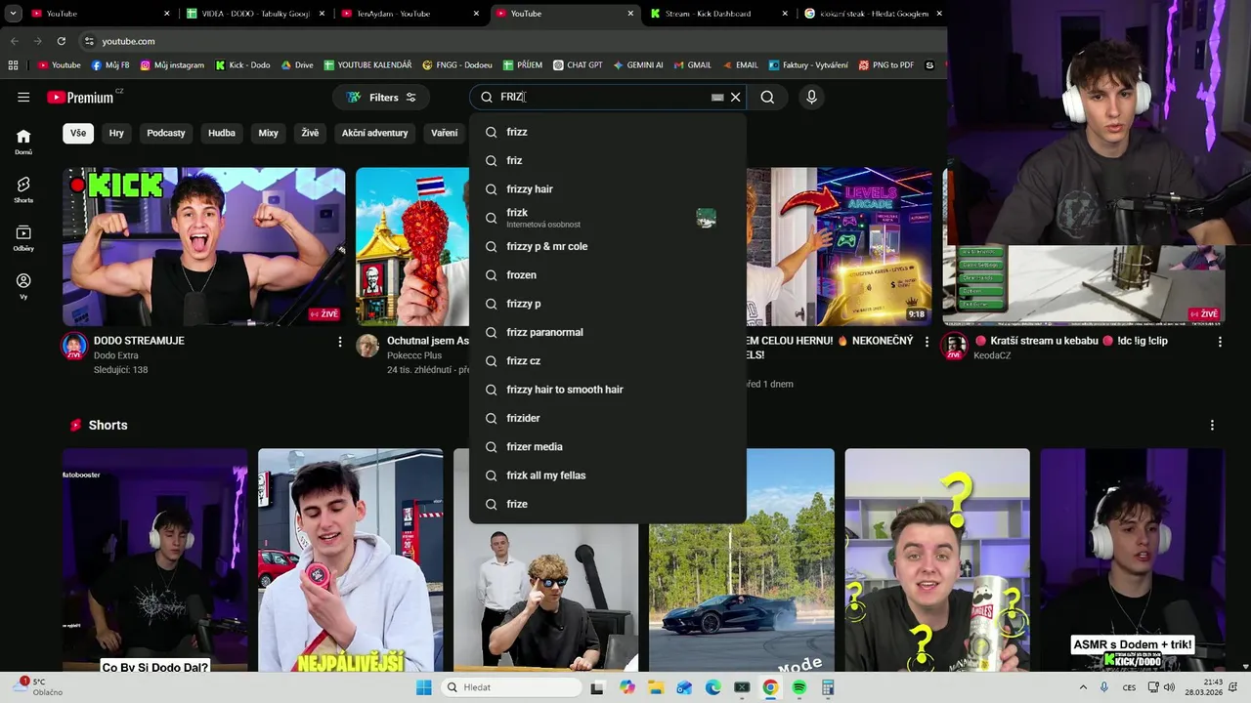
Task: Select the Hry filter chip
Action: [x=116, y=133]
